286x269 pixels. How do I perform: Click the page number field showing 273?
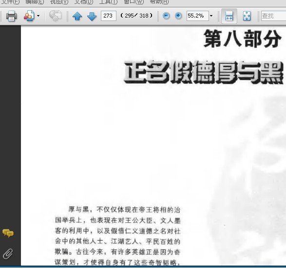coord(108,16)
